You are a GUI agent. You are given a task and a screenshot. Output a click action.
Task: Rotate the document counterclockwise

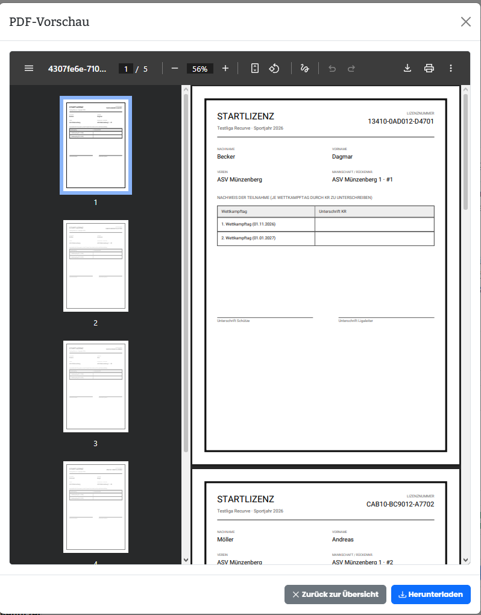pyautogui.click(x=274, y=68)
